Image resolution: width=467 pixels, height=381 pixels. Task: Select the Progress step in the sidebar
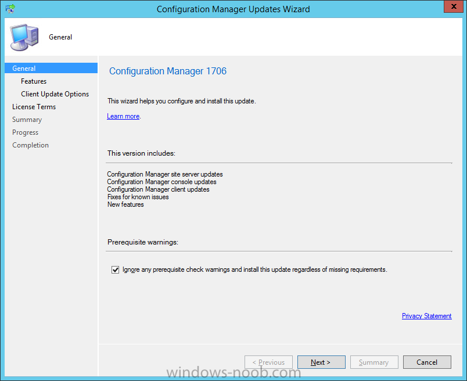26,132
